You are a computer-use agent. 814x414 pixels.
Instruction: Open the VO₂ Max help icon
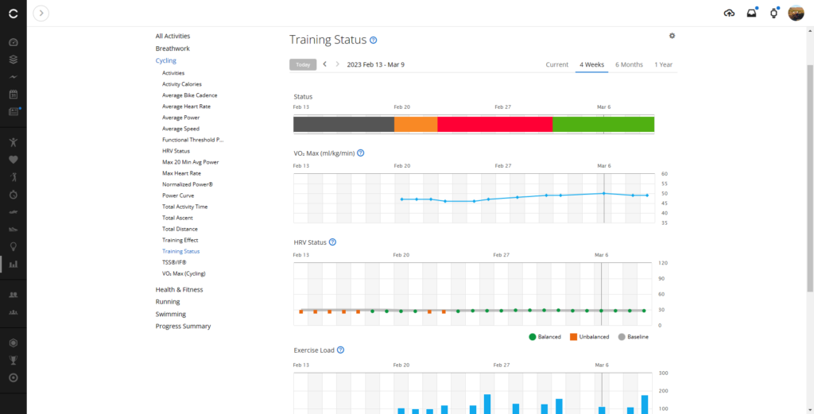point(361,153)
